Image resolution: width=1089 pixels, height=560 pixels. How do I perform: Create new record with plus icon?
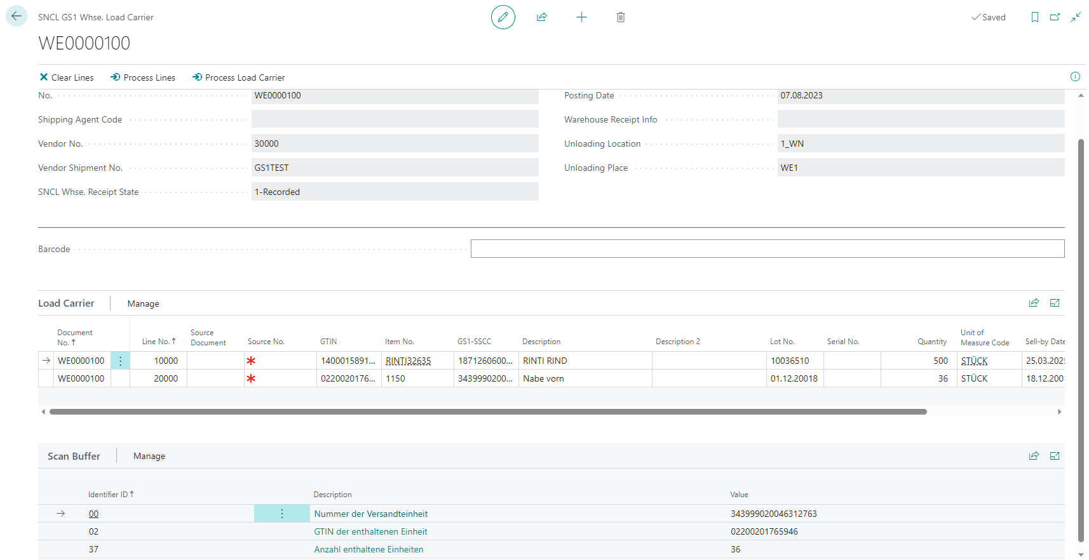point(581,17)
